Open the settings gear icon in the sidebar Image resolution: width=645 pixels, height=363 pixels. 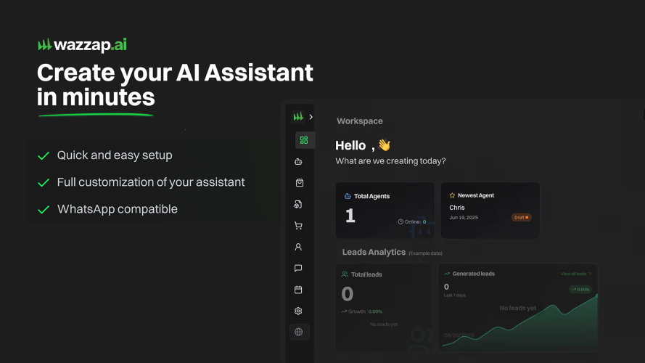pyautogui.click(x=298, y=311)
